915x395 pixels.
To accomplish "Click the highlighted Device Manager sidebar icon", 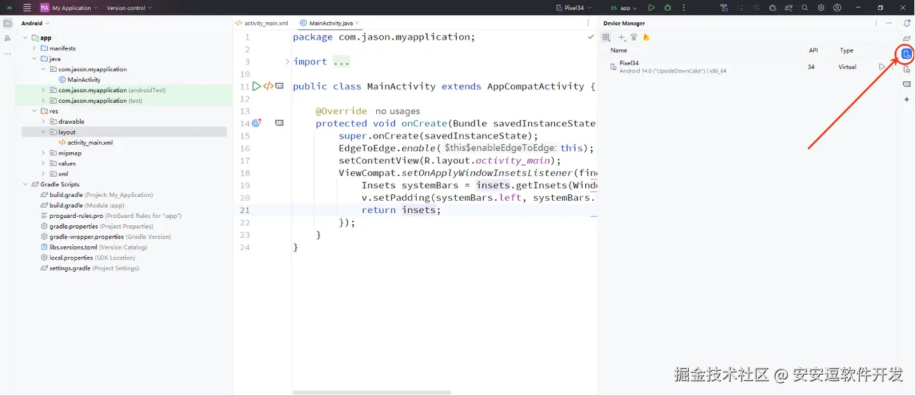I will coord(907,54).
